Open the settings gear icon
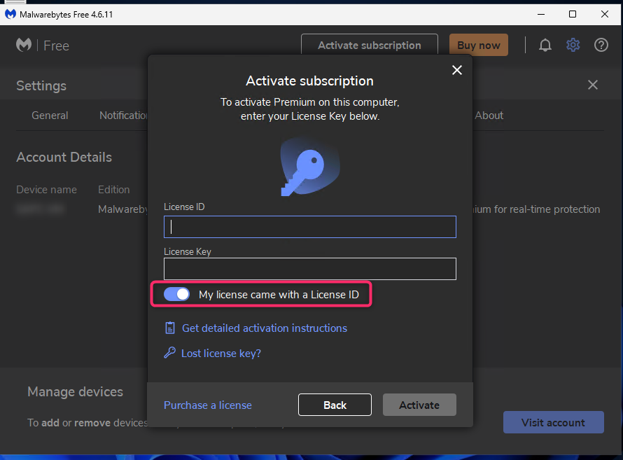The width and height of the screenshot is (623, 460). point(573,46)
